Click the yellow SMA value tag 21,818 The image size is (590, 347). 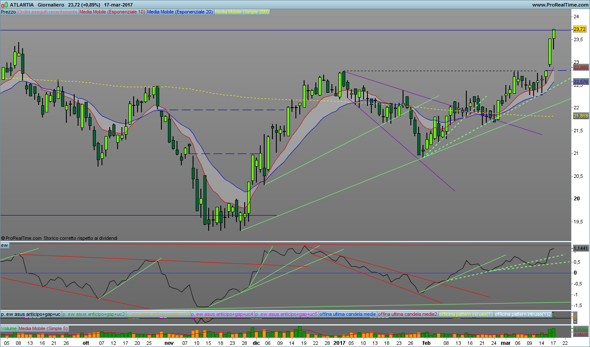tap(580, 116)
